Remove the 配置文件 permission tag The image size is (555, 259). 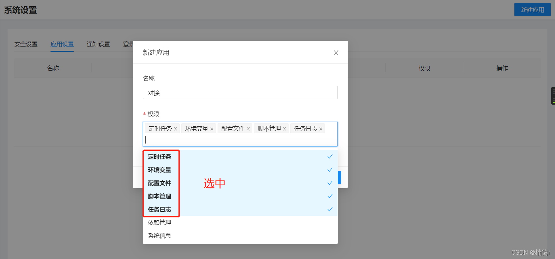pos(248,129)
